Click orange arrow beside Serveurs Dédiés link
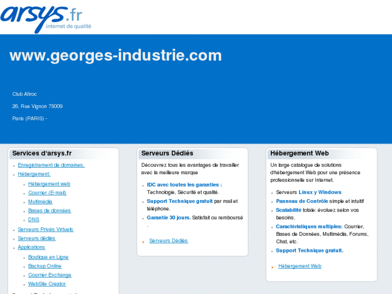Viewport: 392px width, 294px height. 143,242
